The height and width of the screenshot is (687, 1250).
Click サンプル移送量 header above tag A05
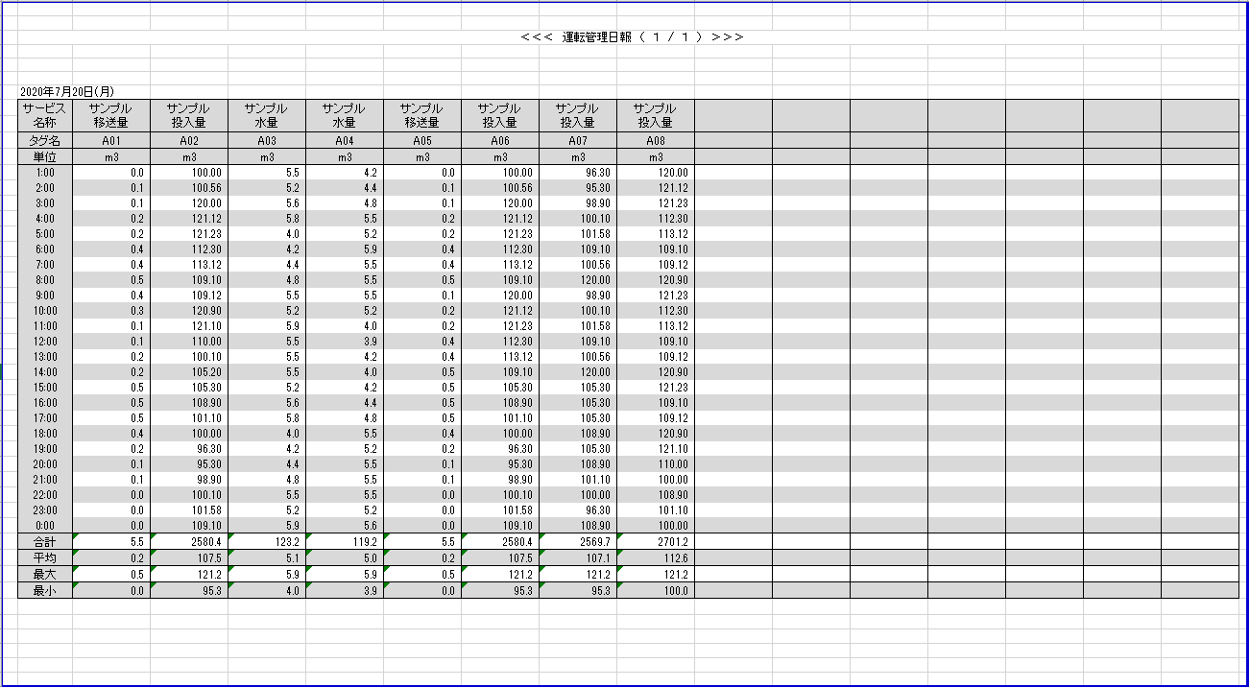click(422, 115)
